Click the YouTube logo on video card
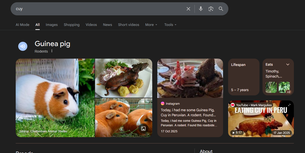This screenshot has width=305, height=153. click(233, 105)
